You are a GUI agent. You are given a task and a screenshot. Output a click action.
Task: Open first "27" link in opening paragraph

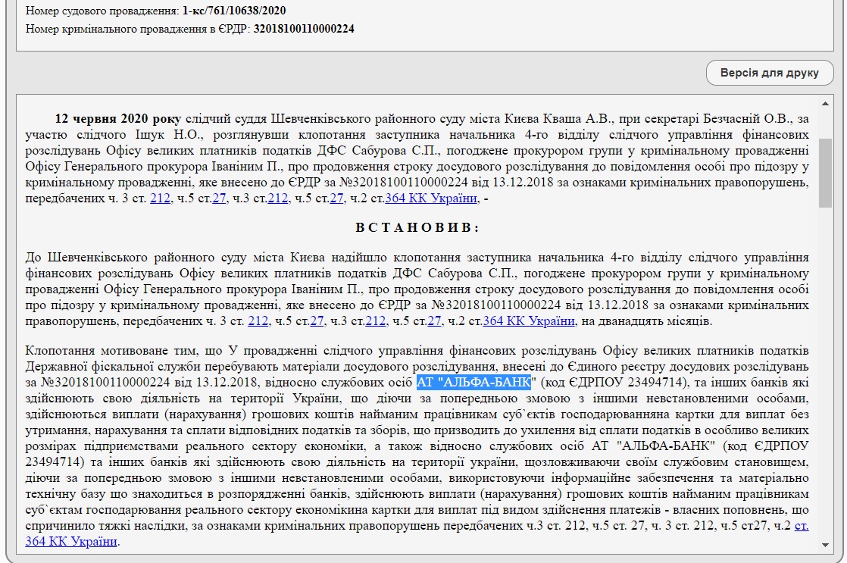tap(220, 199)
